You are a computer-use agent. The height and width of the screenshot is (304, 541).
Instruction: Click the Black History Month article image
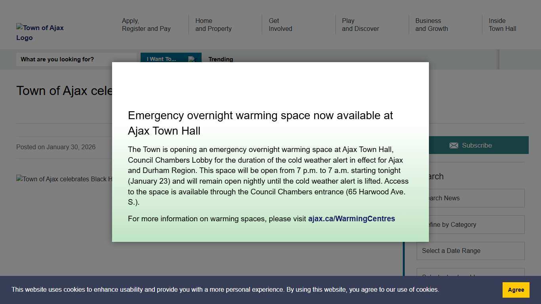tap(64, 179)
